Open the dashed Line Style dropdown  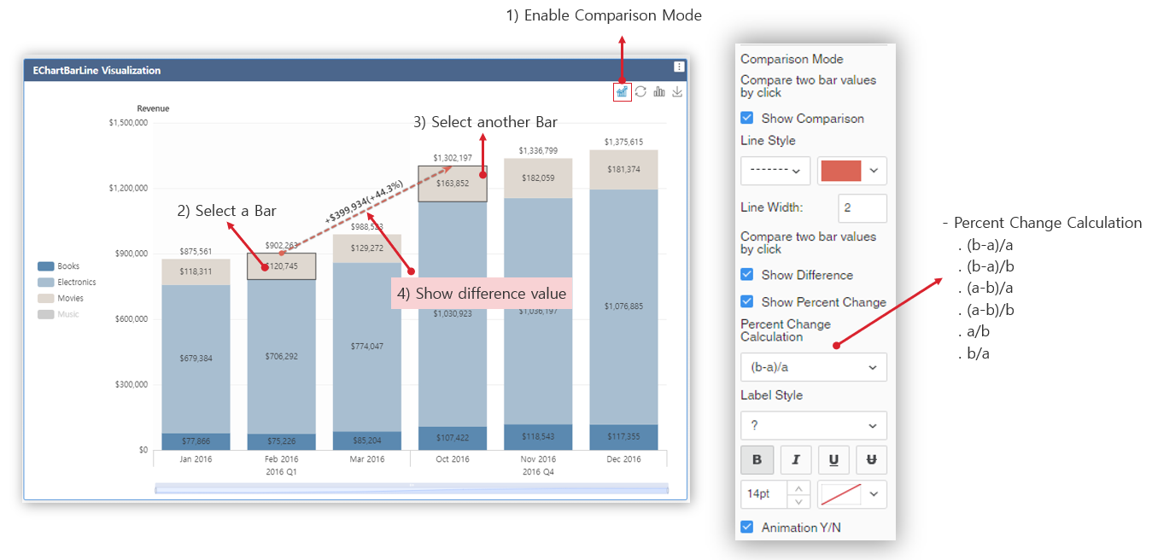[775, 170]
